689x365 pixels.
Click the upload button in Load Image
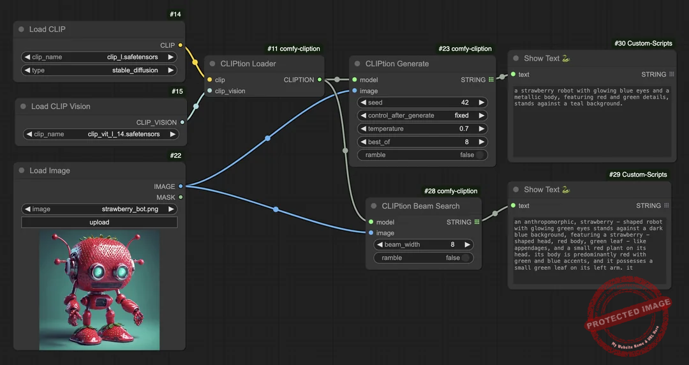pyautogui.click(x=99, y=222)
